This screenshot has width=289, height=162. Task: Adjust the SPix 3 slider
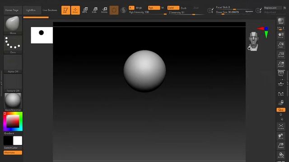click(x=281, y=28)
